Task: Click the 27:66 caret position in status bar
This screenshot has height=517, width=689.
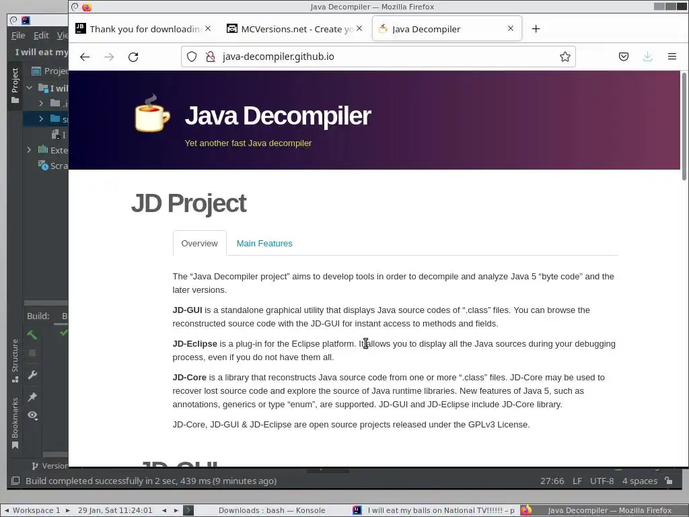Action: coord(552,481)
